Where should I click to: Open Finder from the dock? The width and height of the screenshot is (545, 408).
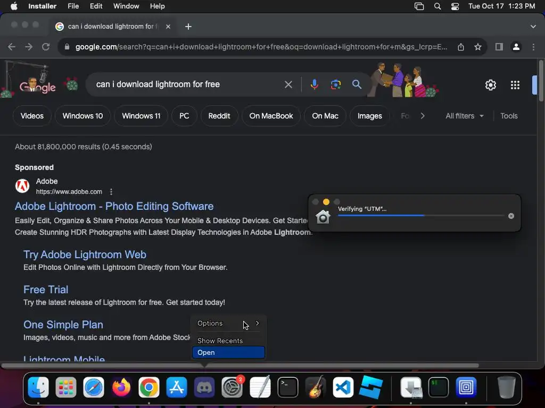38,387
